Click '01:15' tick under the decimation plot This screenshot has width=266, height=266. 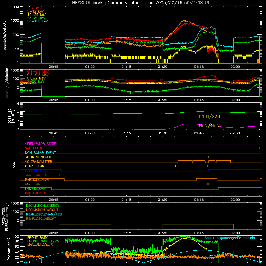click(126, 233)
